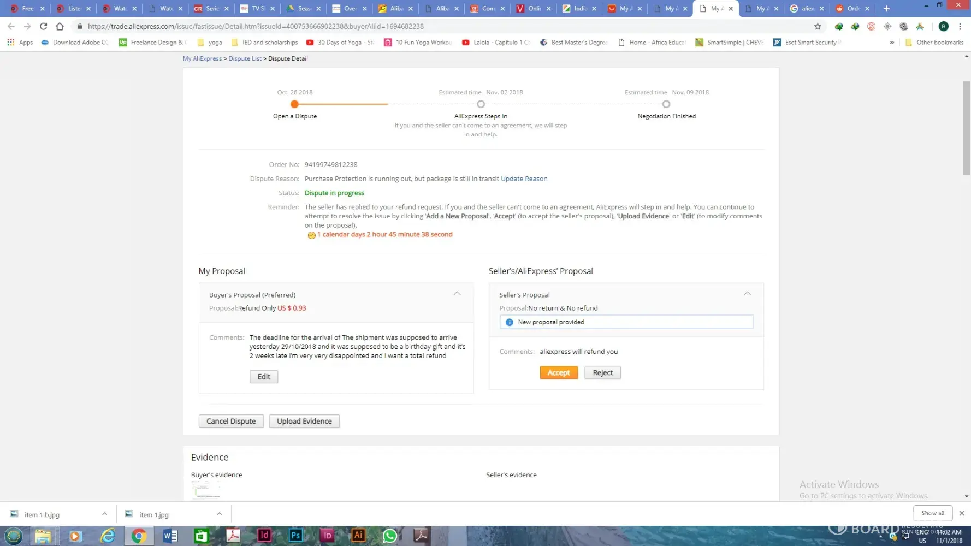Screen dimensions: 971x546
Task: Close the downloads bar
Action: [x=962, y=513]
